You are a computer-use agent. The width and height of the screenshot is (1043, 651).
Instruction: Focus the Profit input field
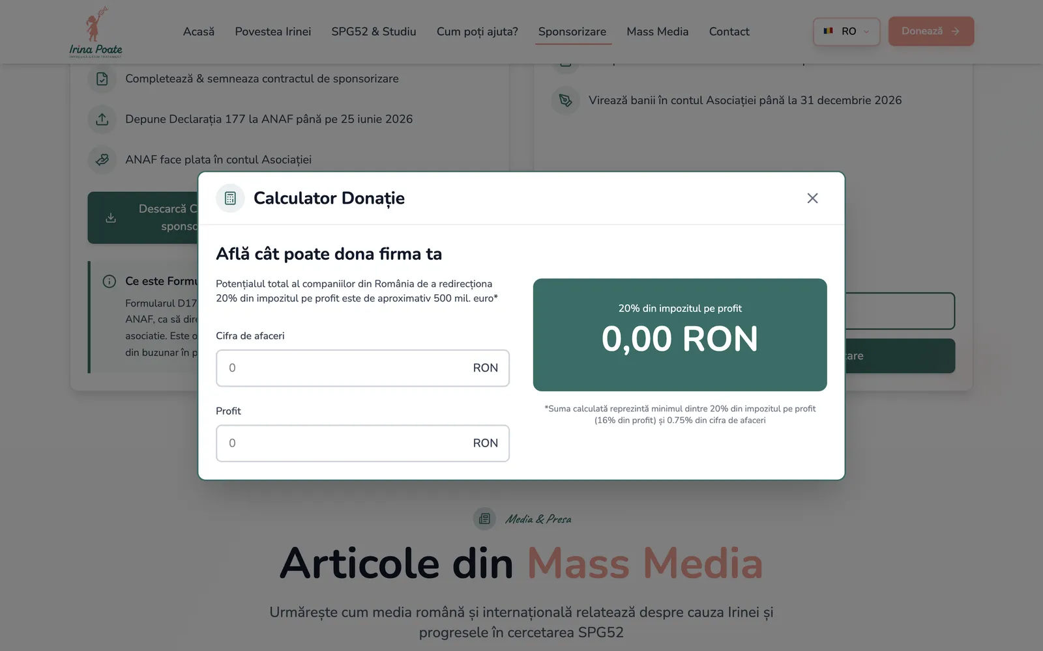[x=362, y=443]
